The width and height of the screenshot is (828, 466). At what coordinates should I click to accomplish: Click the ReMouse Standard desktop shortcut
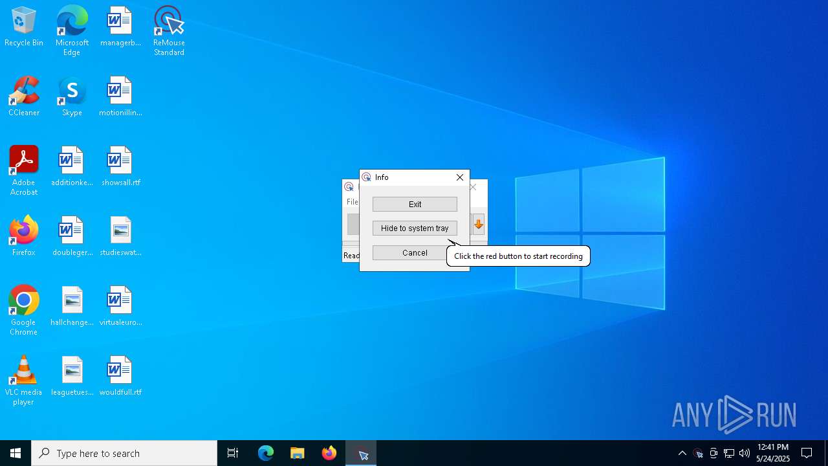click(169, 31)
